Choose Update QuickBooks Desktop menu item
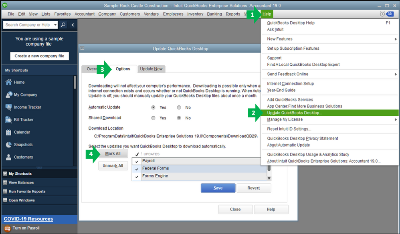The width and height of the screenshot is (400, 234). click(x=330, y=113)
